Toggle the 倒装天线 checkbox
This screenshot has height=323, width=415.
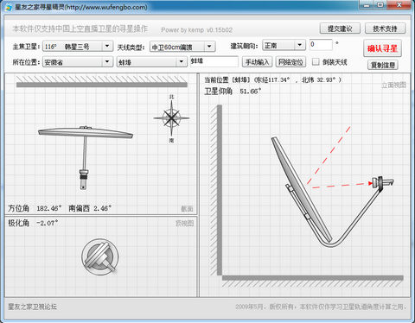pos(316,61)
